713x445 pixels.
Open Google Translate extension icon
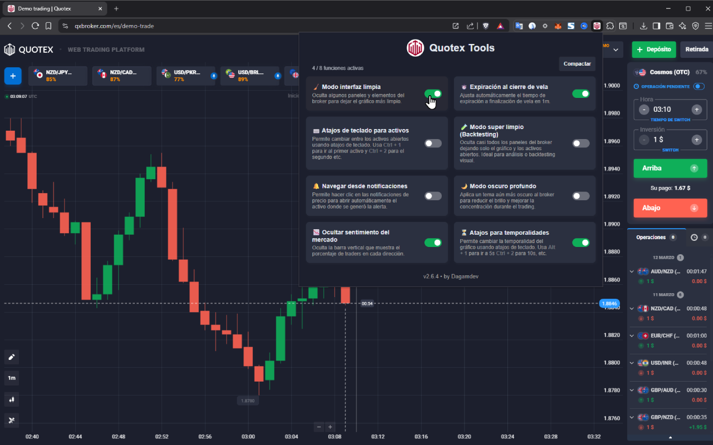click(x=519, y=26)
